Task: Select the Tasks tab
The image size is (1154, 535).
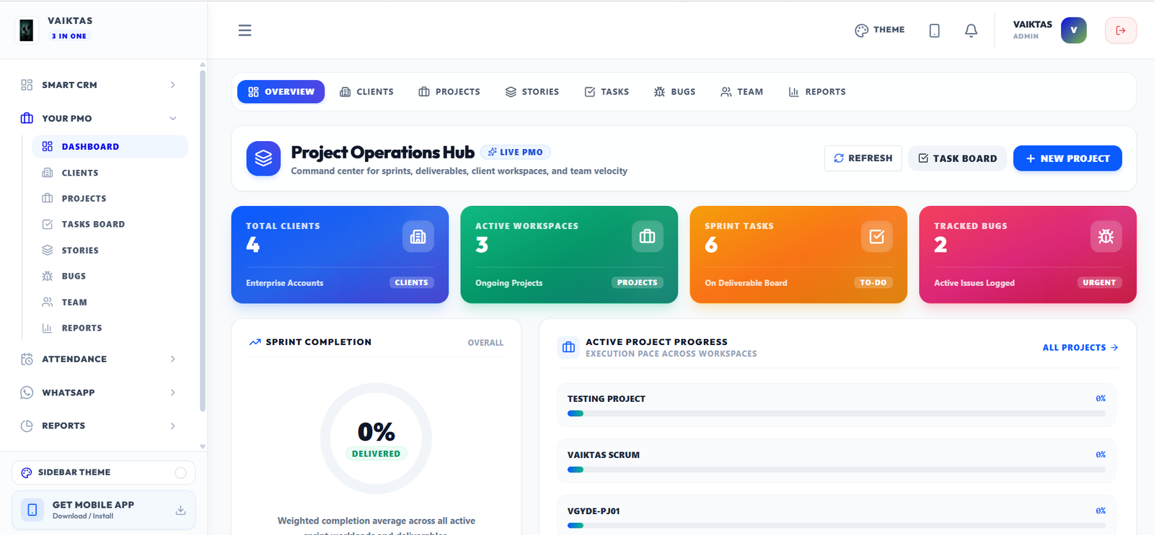Action: (x=607, y=92)
